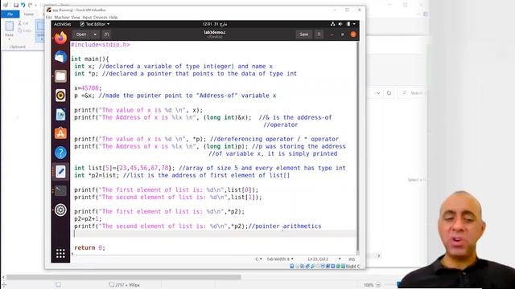Open the Tab Width dropdown

280,259
